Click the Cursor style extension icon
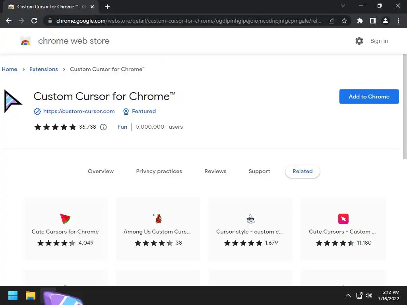Image resolution: width=407 pixels, height=305 pixels. click(250, 219)
